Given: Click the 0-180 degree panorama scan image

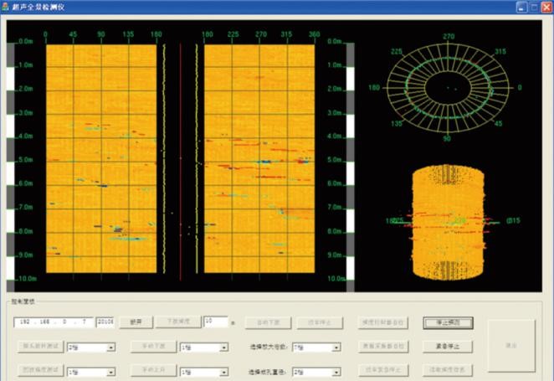Looking at the screenshot, I should 100,159.
